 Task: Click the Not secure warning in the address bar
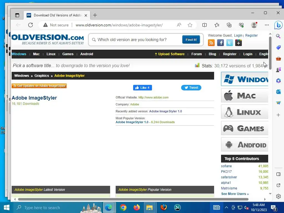(x=56, y=25)
